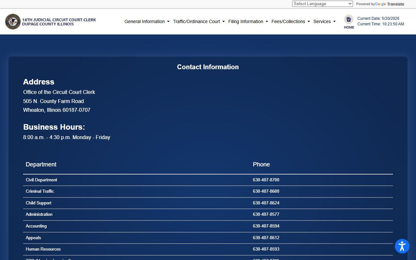The height and width of the screenshot is (260, 416).
Task: Click the Office of the Circuit Court Clerk line
Action: click(x=59, y=92)
